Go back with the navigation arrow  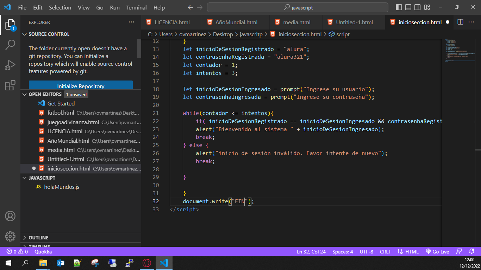190,7
